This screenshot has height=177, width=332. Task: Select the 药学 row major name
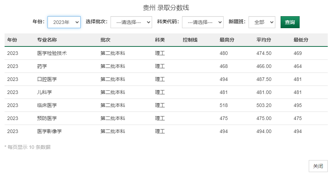(42, 66)
